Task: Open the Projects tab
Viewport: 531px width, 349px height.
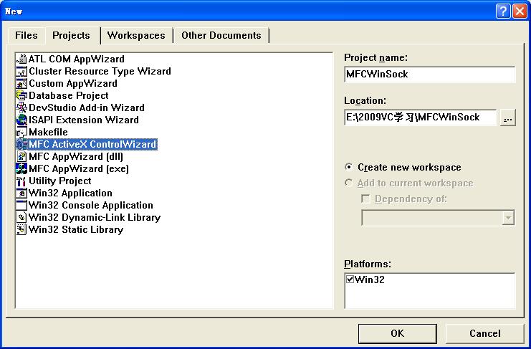Action: (x=72, y=35)
